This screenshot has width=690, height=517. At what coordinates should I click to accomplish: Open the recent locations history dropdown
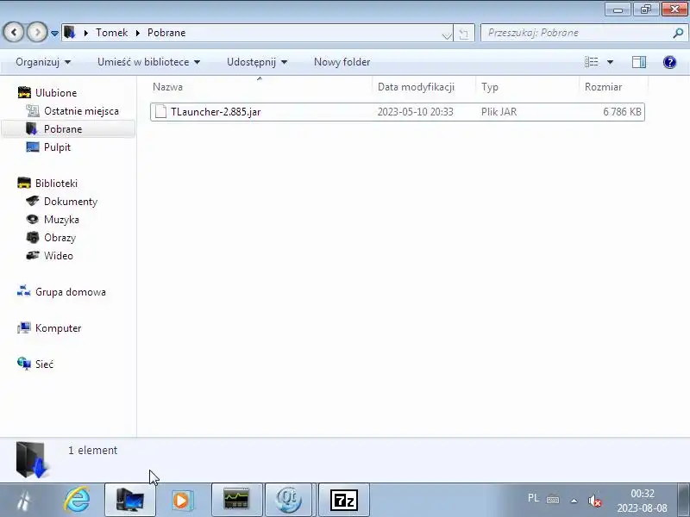tap(54, 33)
